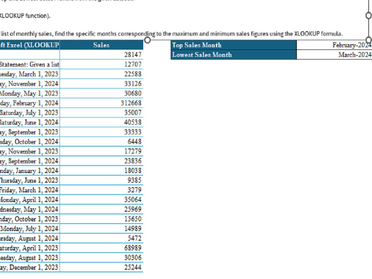Select the January 1, 2024 date cell

click(x=30, y=171)
